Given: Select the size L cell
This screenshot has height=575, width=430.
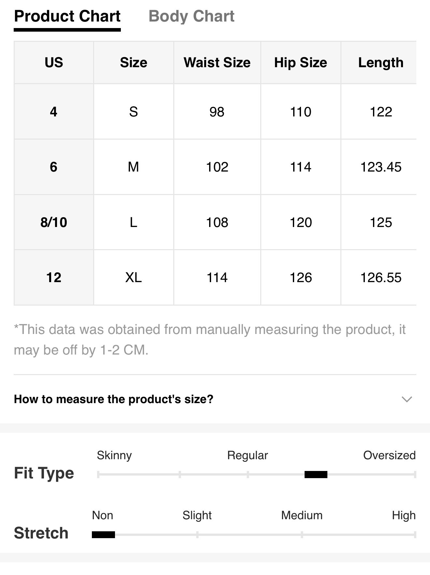Looking at the screenshot, I should click(x=134, y=222).
